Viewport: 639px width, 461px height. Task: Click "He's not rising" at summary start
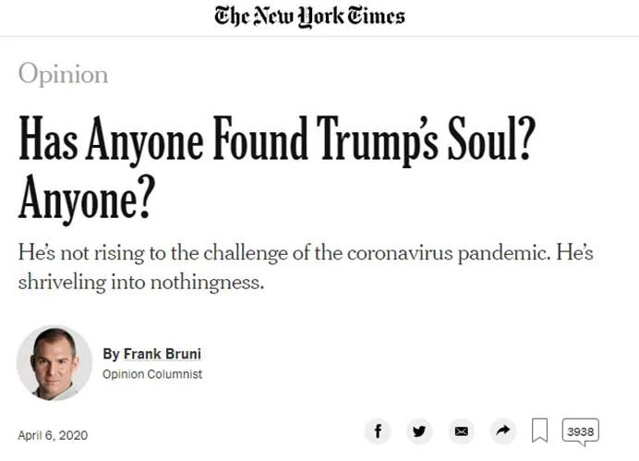pos(81,253)
